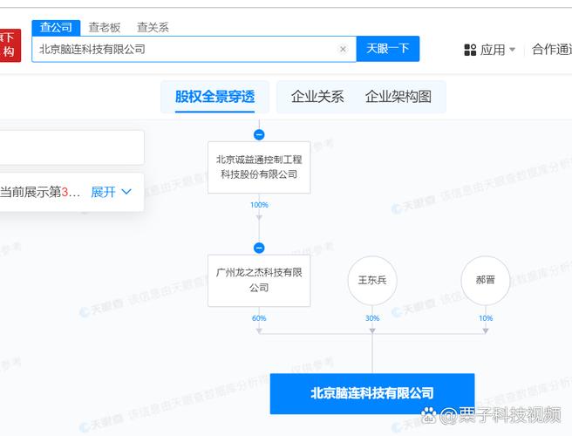Click the 广州龙之杰科技有限公司 node

click(x=259, y=280)
